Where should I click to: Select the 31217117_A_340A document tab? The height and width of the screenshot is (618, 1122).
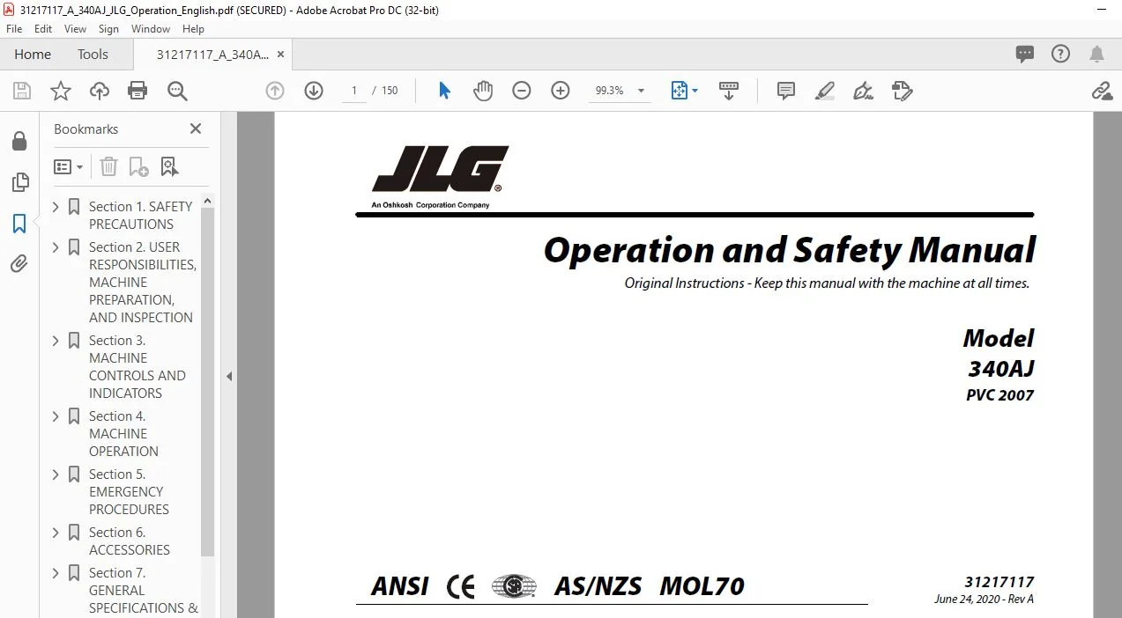tap(212, 55)
